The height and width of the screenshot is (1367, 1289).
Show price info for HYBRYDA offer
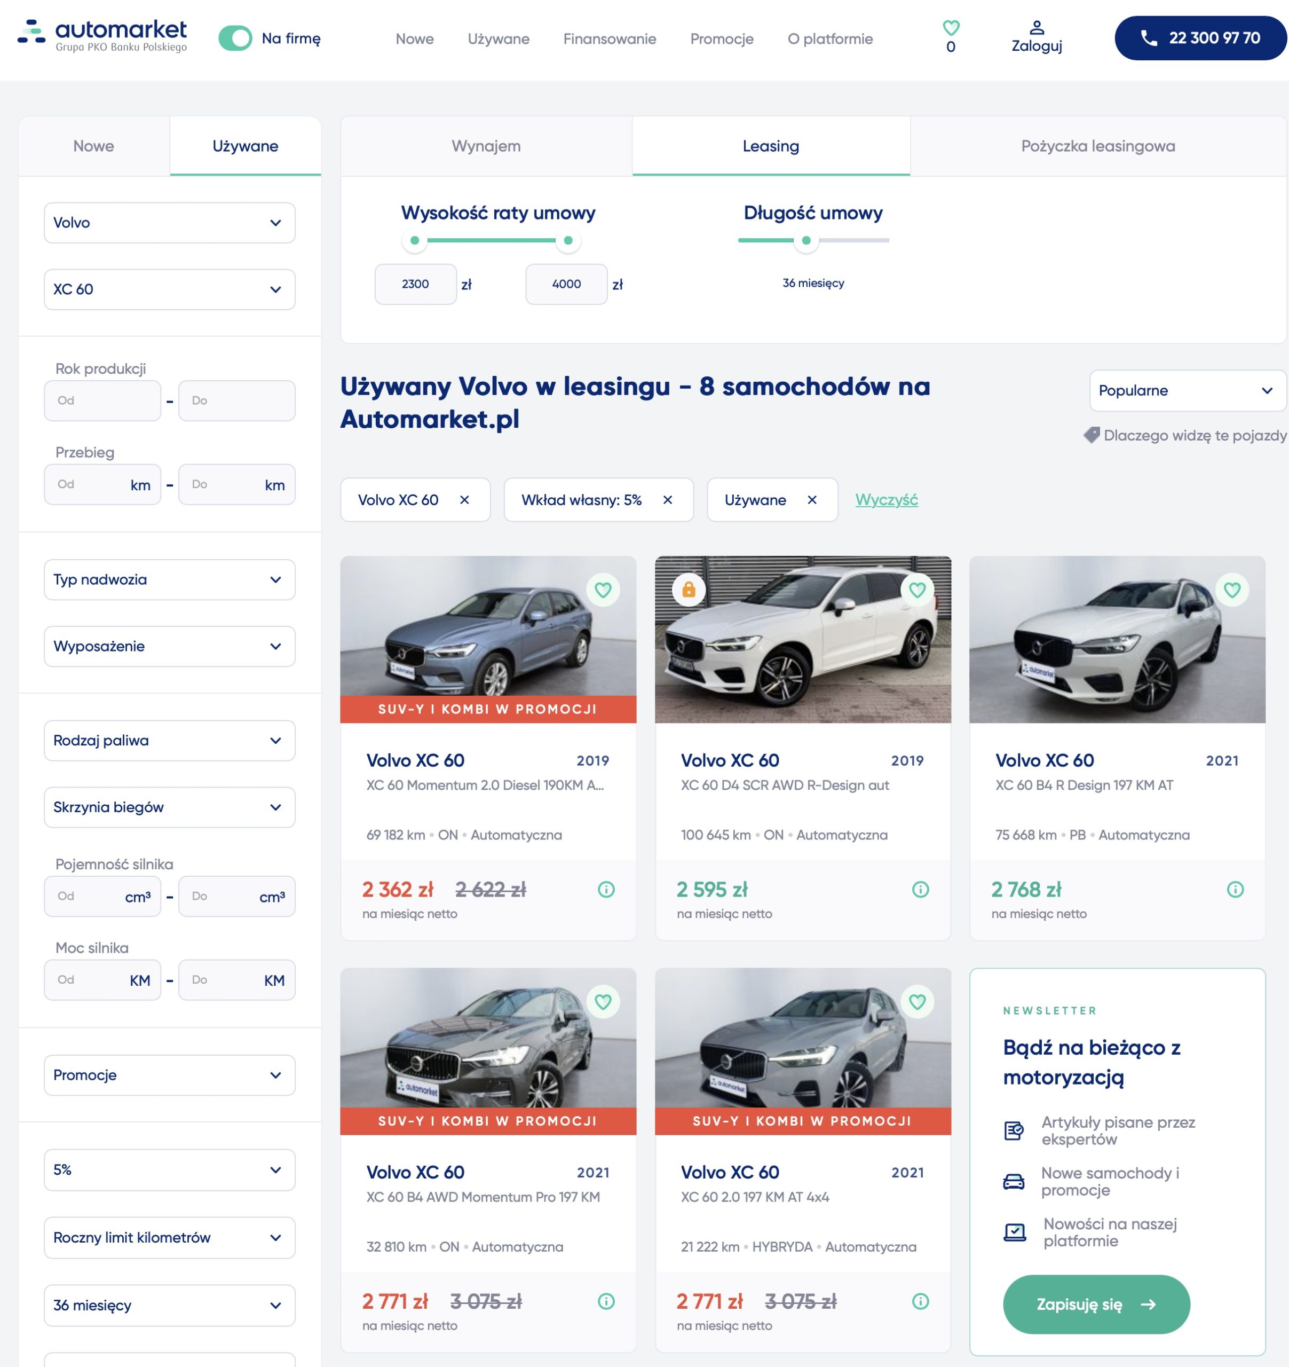921,1302
